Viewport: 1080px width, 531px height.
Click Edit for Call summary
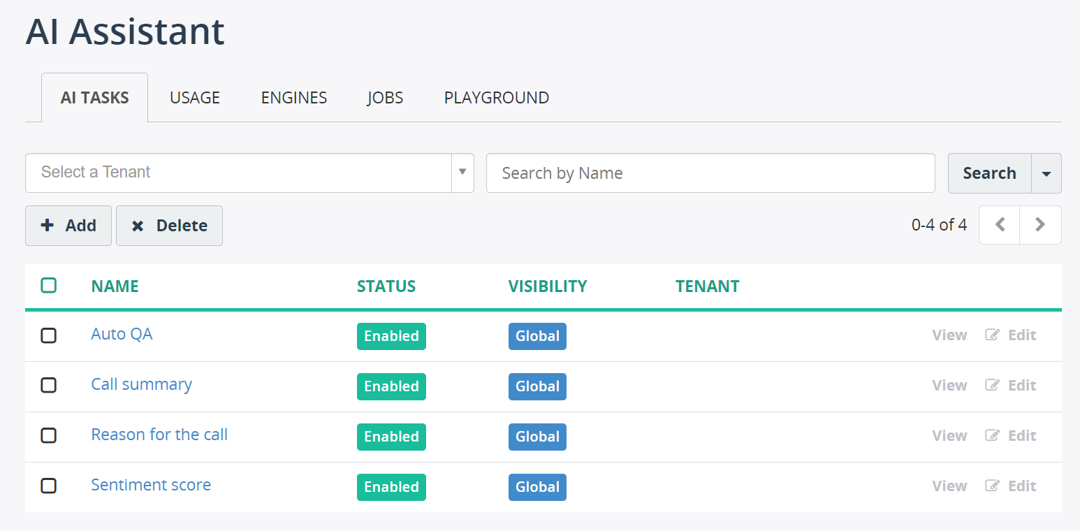[x=1011, y=386]
